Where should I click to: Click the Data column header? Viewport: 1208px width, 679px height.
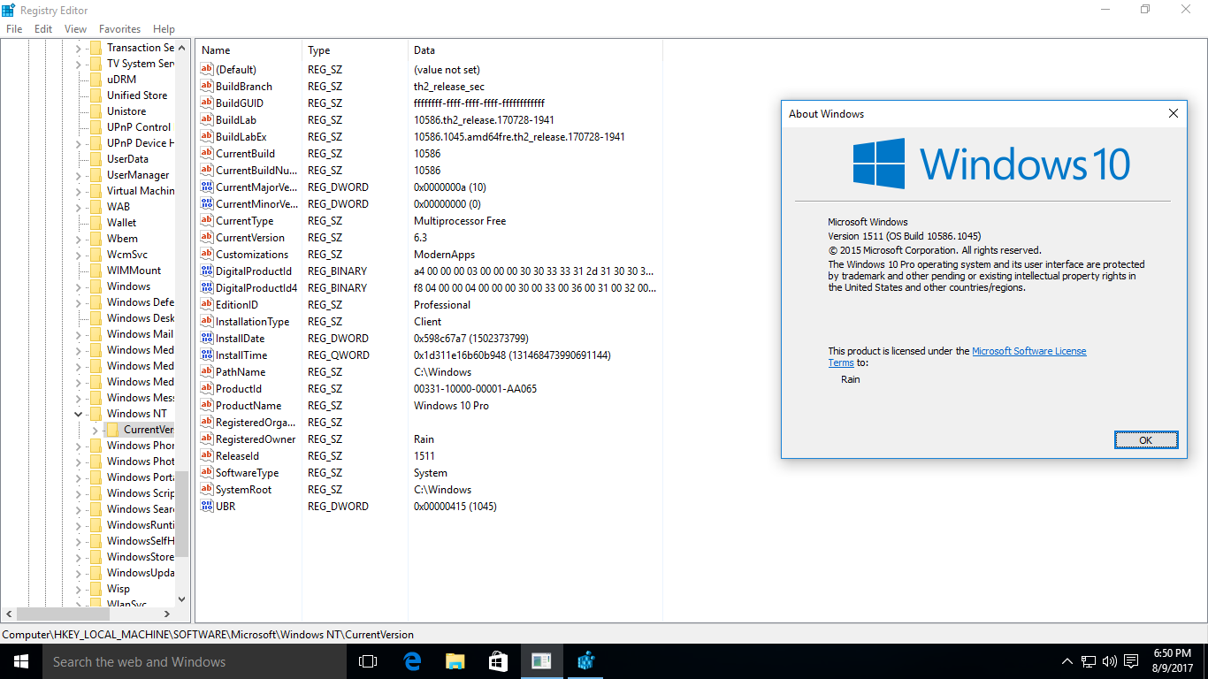click(535, 50)
